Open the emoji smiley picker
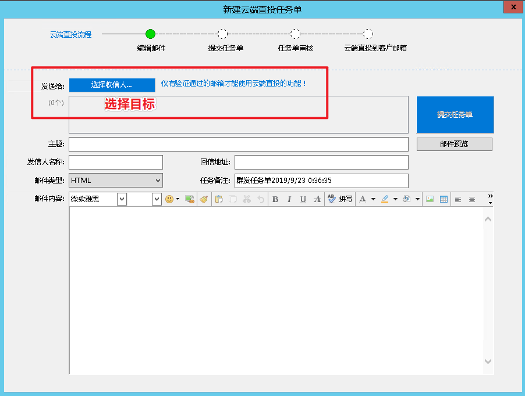Screen dimensions: 525x396 coord(169,199)
